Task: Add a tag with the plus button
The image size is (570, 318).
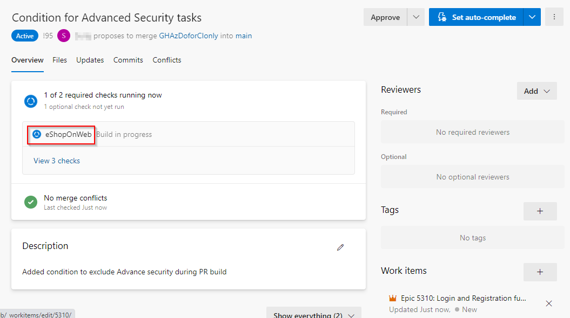Action: tap(540, 211)
